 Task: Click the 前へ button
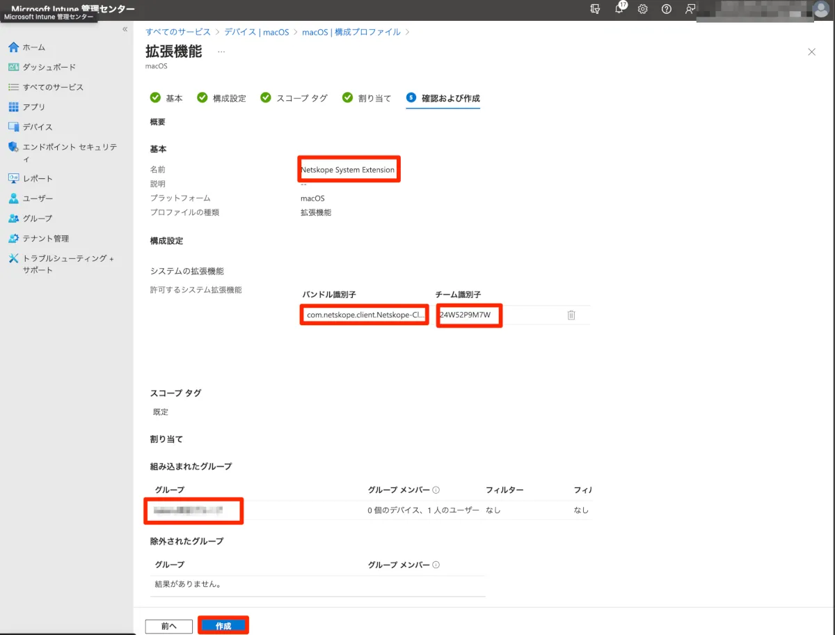(x=169, y=626)
